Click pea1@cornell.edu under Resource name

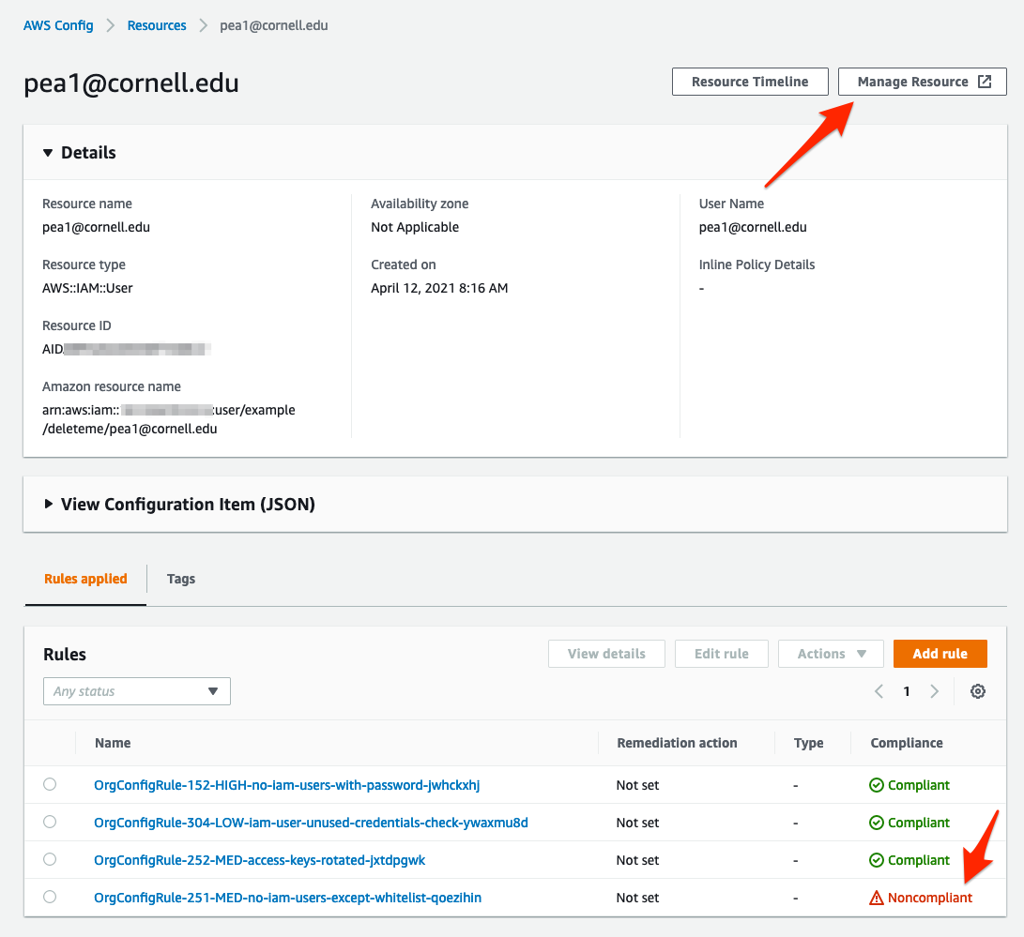click(96, 227)
